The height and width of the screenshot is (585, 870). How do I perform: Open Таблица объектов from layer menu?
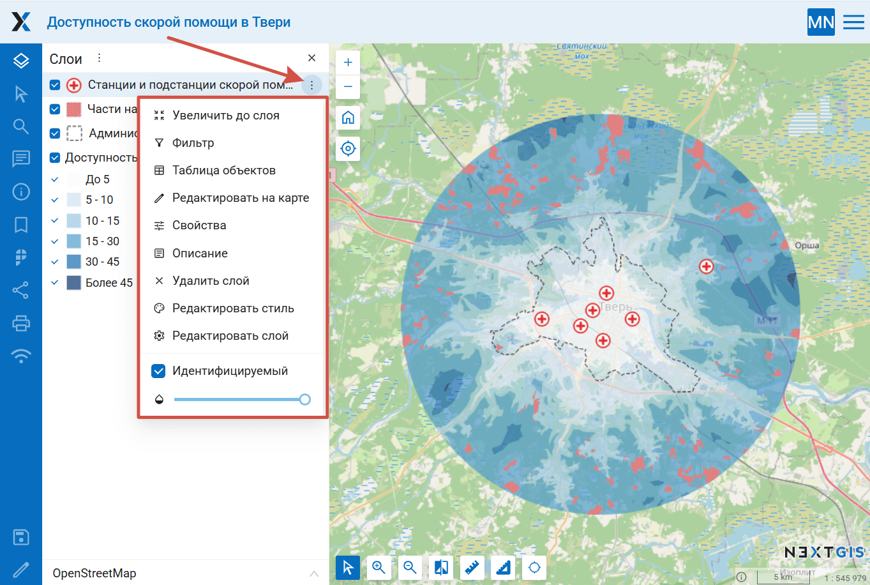pos(232,171)
